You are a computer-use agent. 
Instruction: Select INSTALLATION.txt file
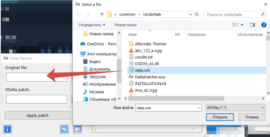point(151,84)
